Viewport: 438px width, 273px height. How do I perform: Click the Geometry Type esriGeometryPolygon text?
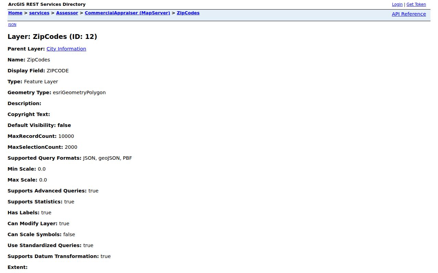(x=79, y=92)
